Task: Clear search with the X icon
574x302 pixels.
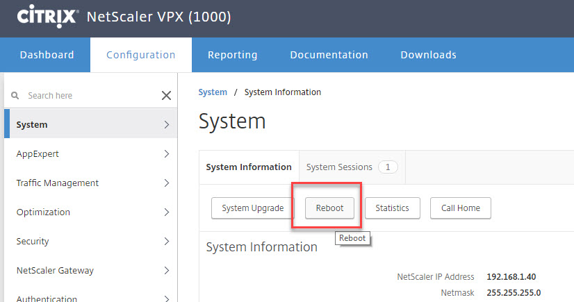Action: [166, 95]
